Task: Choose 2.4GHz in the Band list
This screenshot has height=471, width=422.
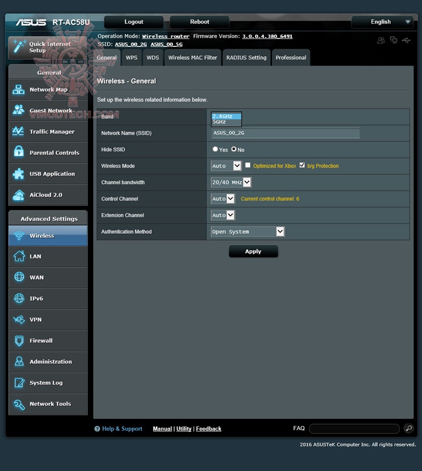Action: tap(226, 116)
